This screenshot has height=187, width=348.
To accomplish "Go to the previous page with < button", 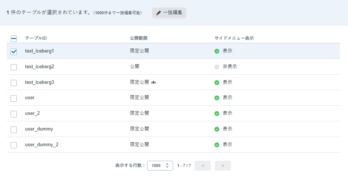I will click(203, 165).
